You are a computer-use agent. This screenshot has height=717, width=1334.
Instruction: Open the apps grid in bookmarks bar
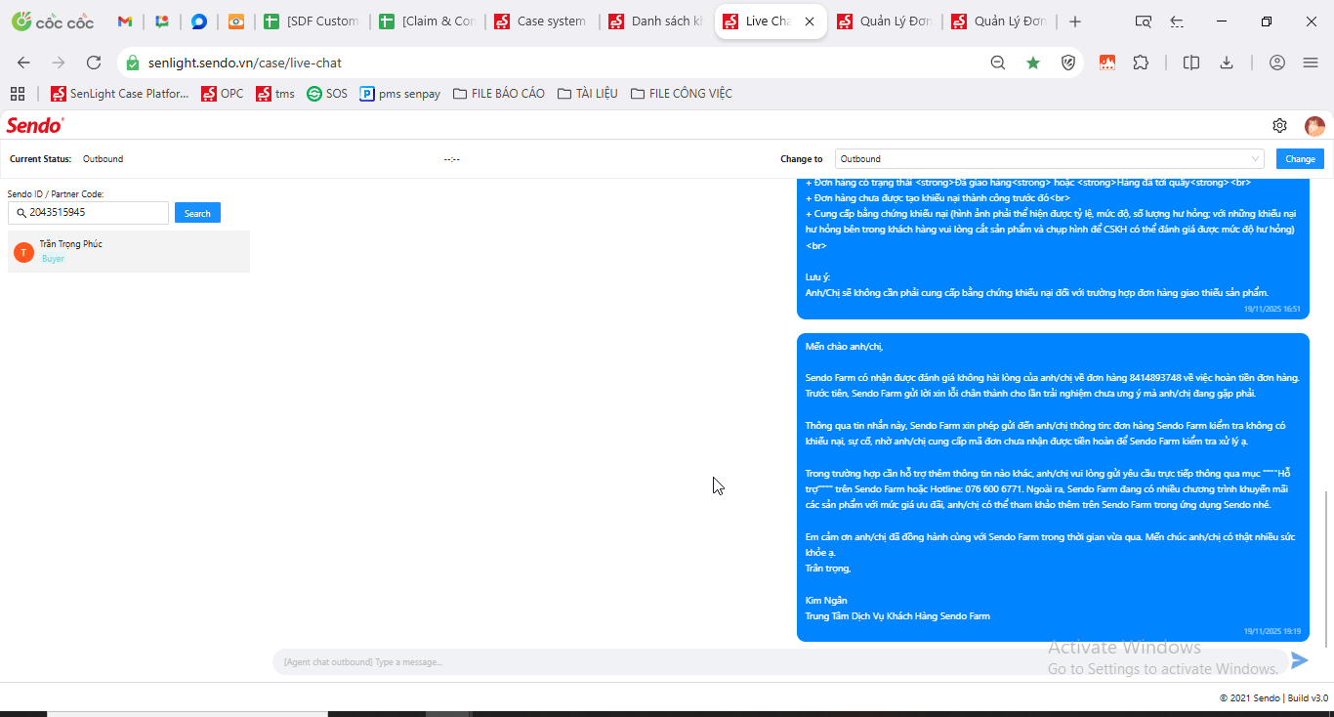[18, 94]
